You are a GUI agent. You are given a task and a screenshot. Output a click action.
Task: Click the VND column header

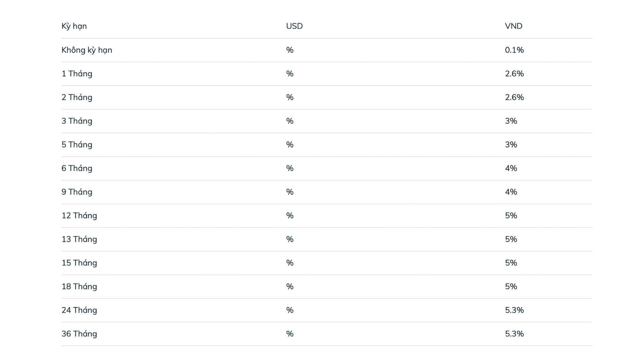pyautogui.click(x=513, y=26)
